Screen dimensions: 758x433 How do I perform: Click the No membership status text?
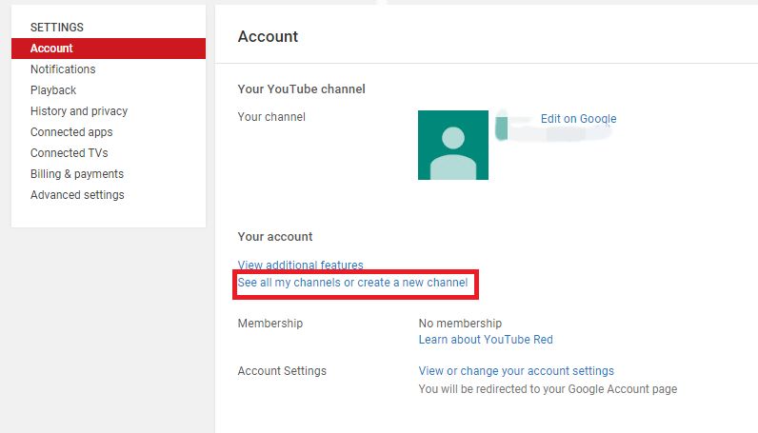[x=460, y=324]
